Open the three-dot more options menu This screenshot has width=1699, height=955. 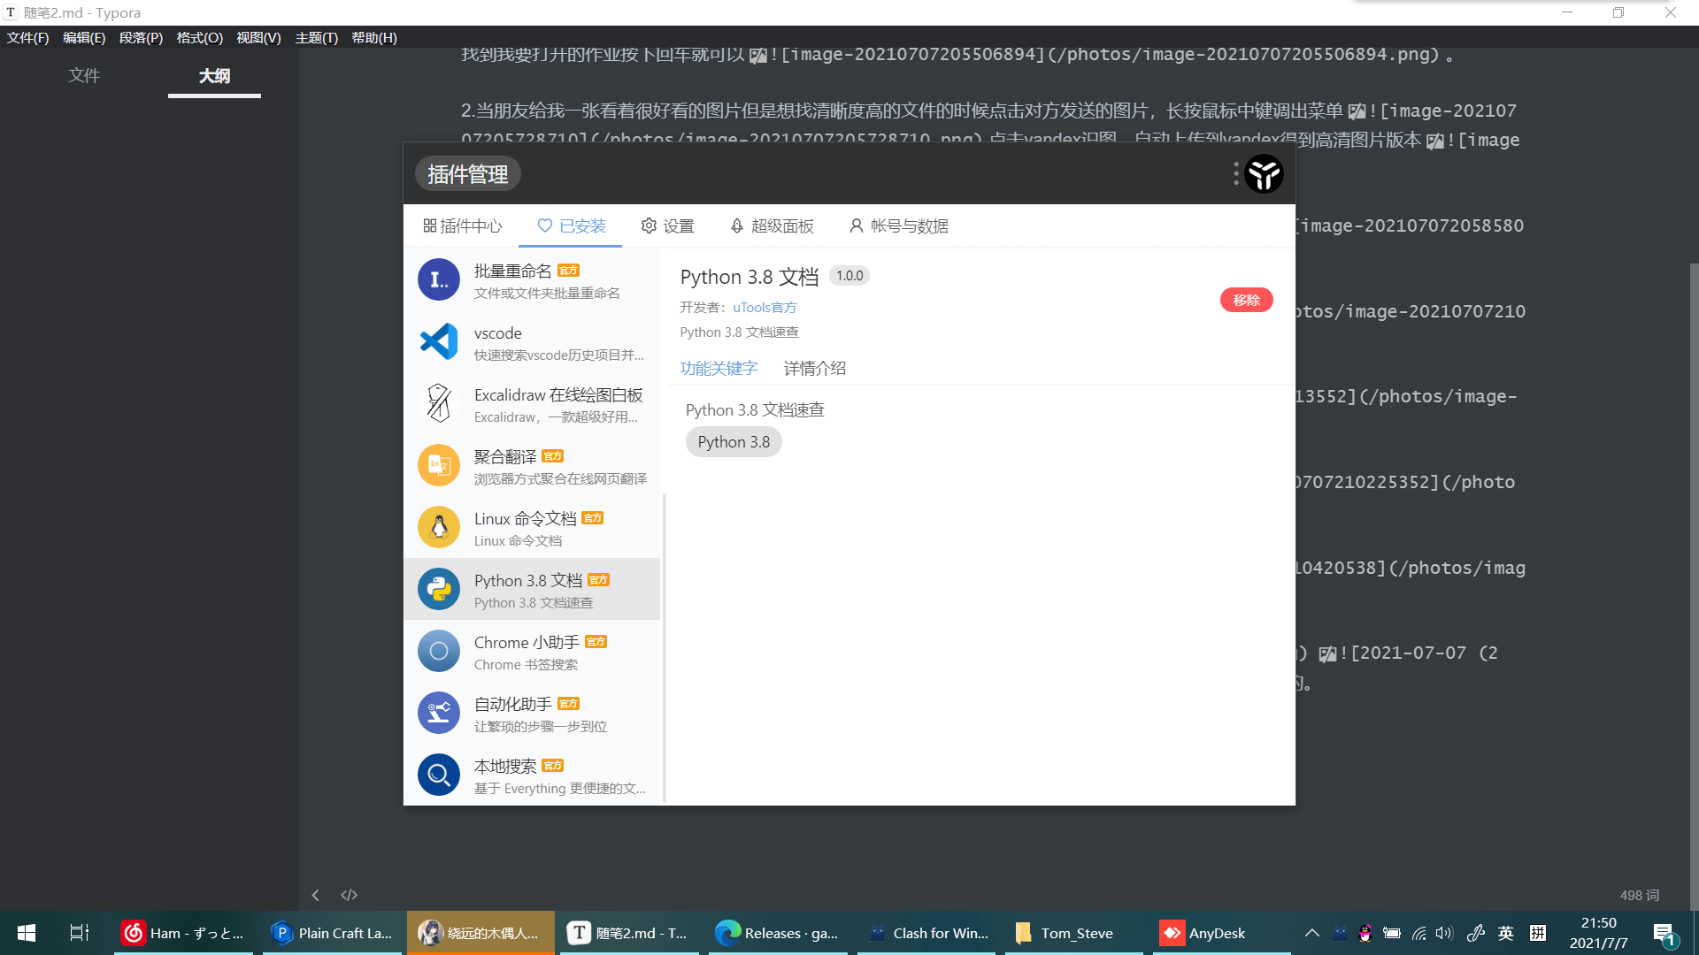[x=1235, y=173]
